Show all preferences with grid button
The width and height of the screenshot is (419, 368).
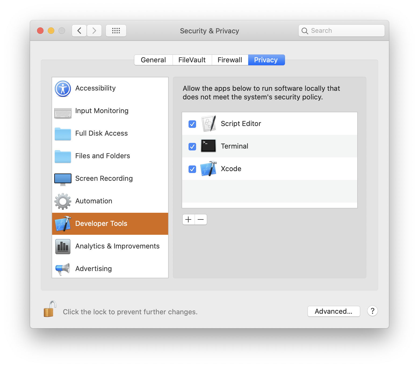[x=116, y=31]
